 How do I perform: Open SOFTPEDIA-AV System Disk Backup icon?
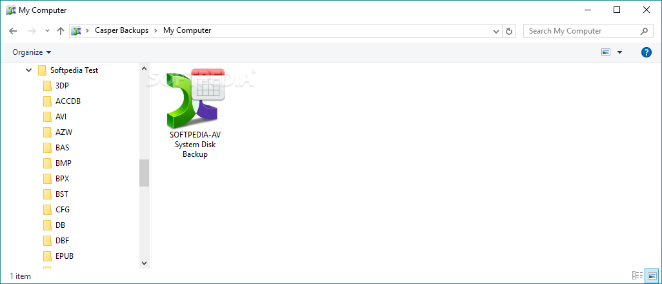195,114
